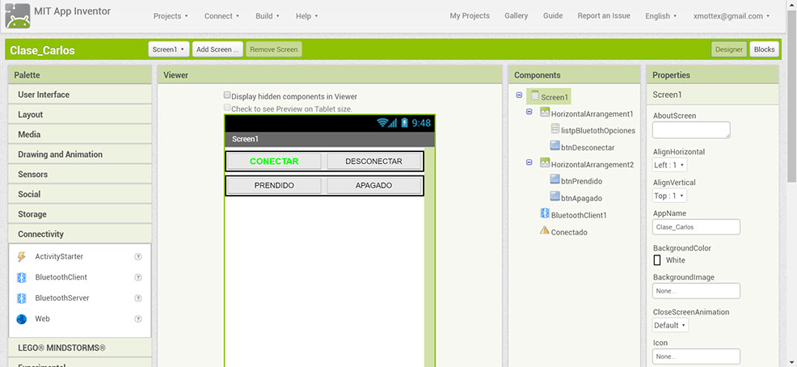This screenshot has width=797, height=367.
Task: Click the CONECTAR button in phone preview
Action: coord(274,162)
